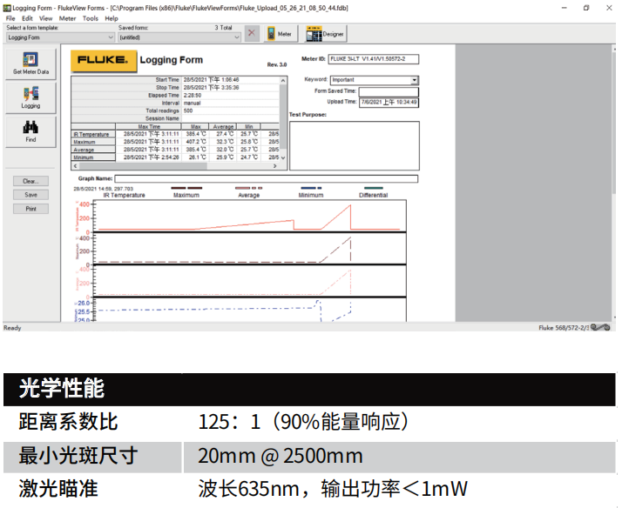Click in the Graph Name field
This screenshot has height=508, width=622.
pos(260,178)
